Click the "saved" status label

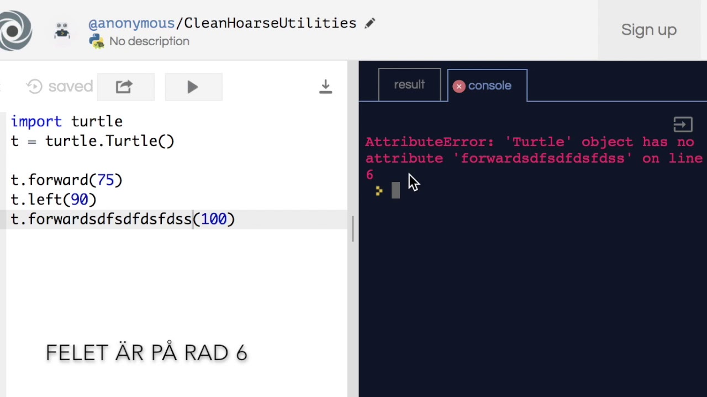(x=70, y=87)
